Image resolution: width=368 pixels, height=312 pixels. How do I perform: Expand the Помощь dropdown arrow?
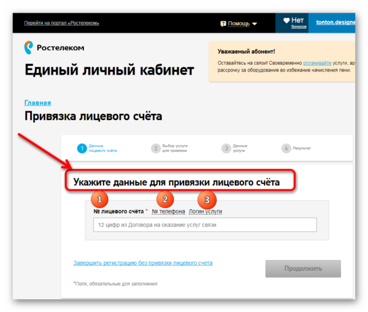tap(255, 24)
